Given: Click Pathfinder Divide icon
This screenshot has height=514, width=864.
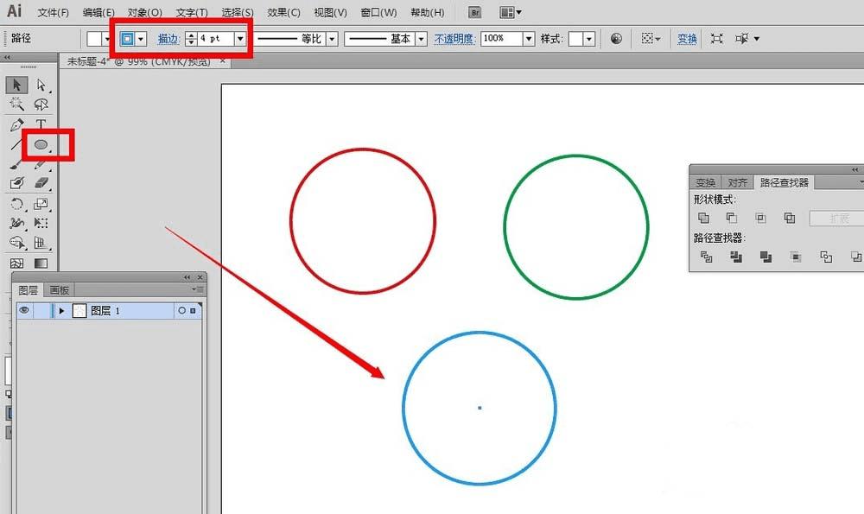Looking at the screenshot, I should click(x=707, y=257).
